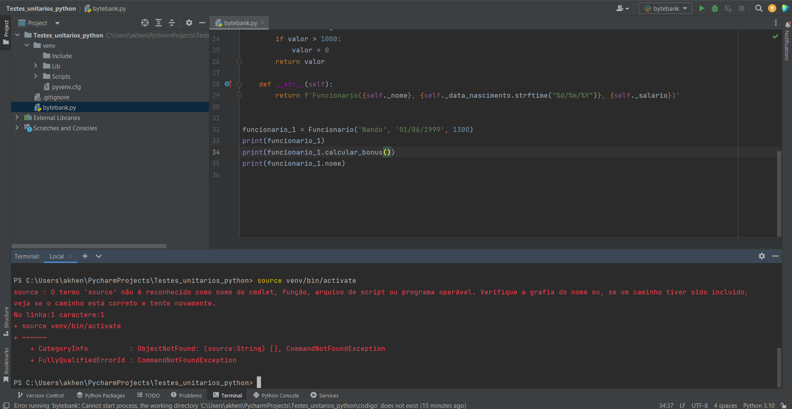Image resolution: width=792 pixels, height=409 pixels.
Task: Open go-to-line from 34:37 indicator
Action: point(666,405)
